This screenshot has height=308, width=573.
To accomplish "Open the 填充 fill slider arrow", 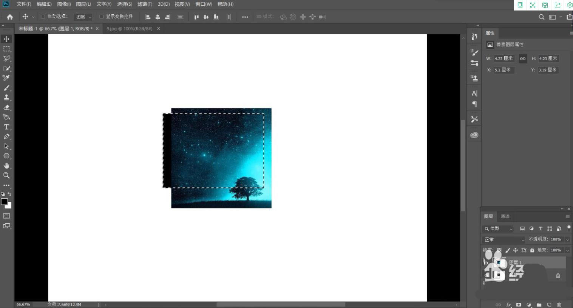I will pyautogui.click(x=567, y=250).
